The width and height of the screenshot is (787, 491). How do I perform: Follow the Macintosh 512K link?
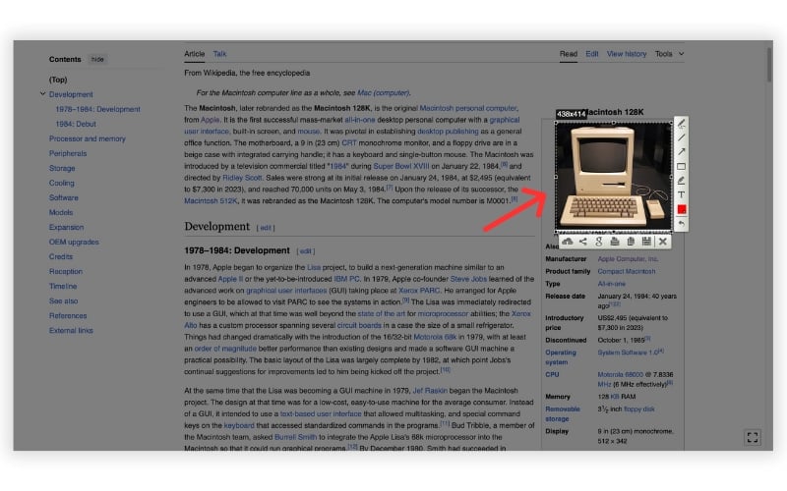[211, 200]
